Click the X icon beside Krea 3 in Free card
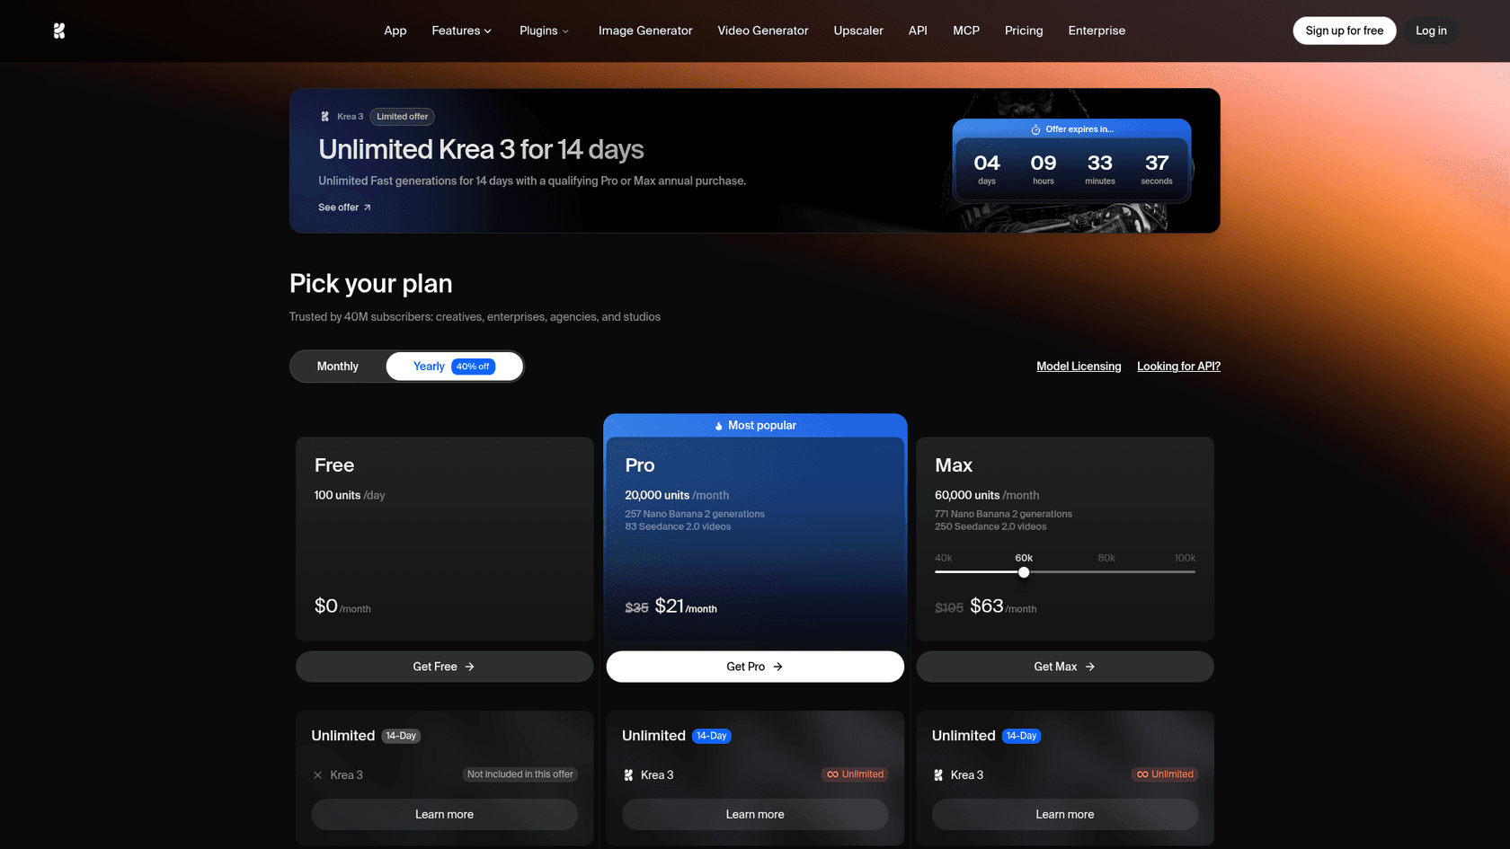The image size is (1510, 849). 317,775
